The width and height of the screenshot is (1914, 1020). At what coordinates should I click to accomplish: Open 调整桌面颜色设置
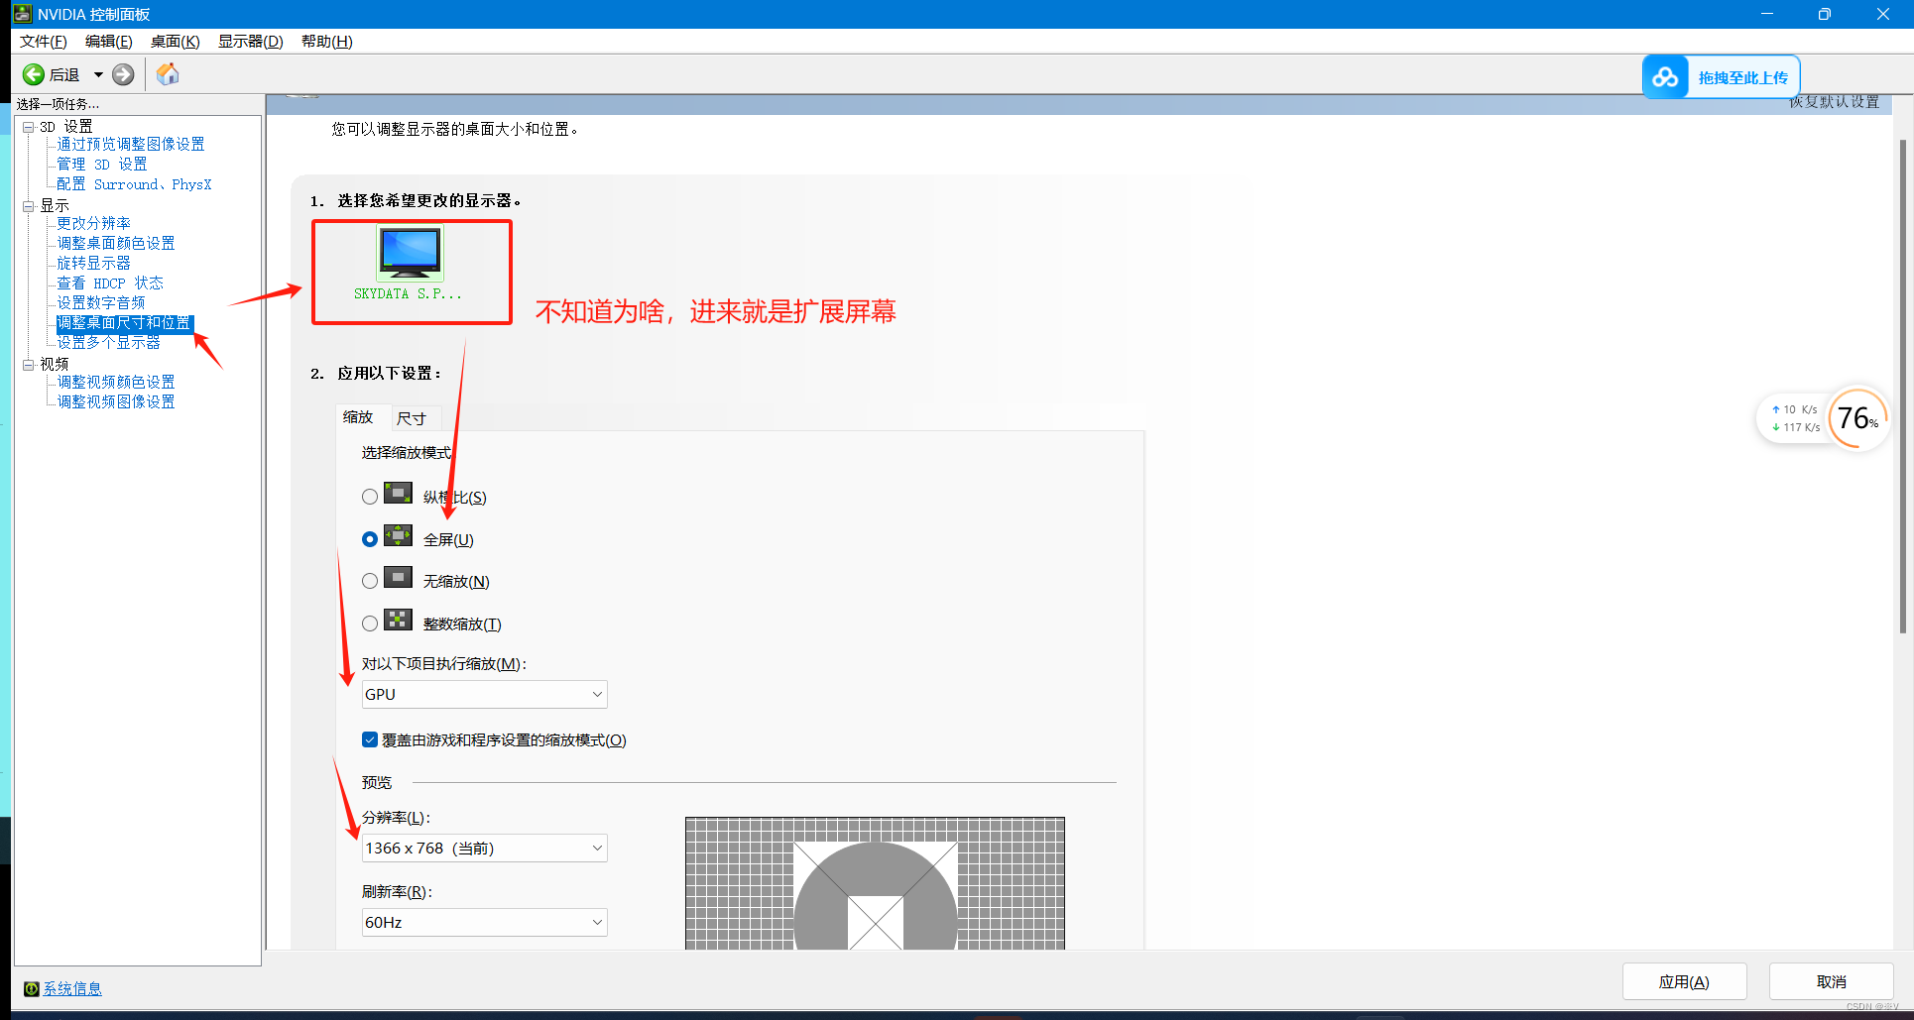point(116,244)
